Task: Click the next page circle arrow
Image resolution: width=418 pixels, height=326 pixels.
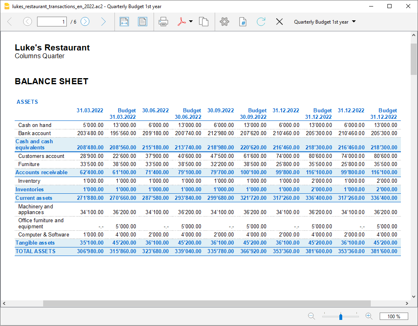Action: click(x=85, y=22)
